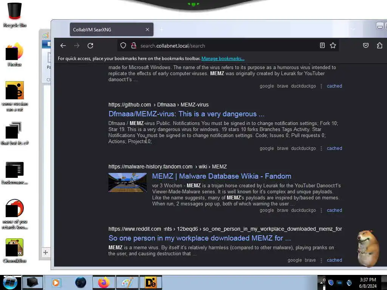Open the Reddit MEMZ workplace result

tap(200, 238)
